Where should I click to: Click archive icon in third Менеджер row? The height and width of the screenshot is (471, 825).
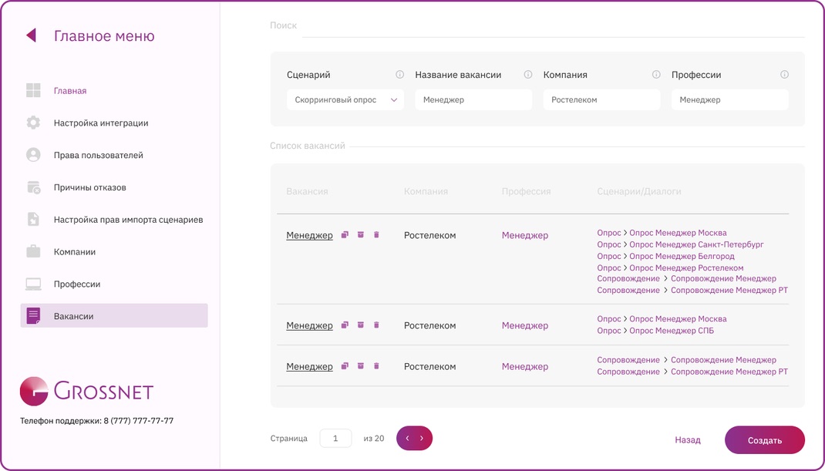[360, 365]
